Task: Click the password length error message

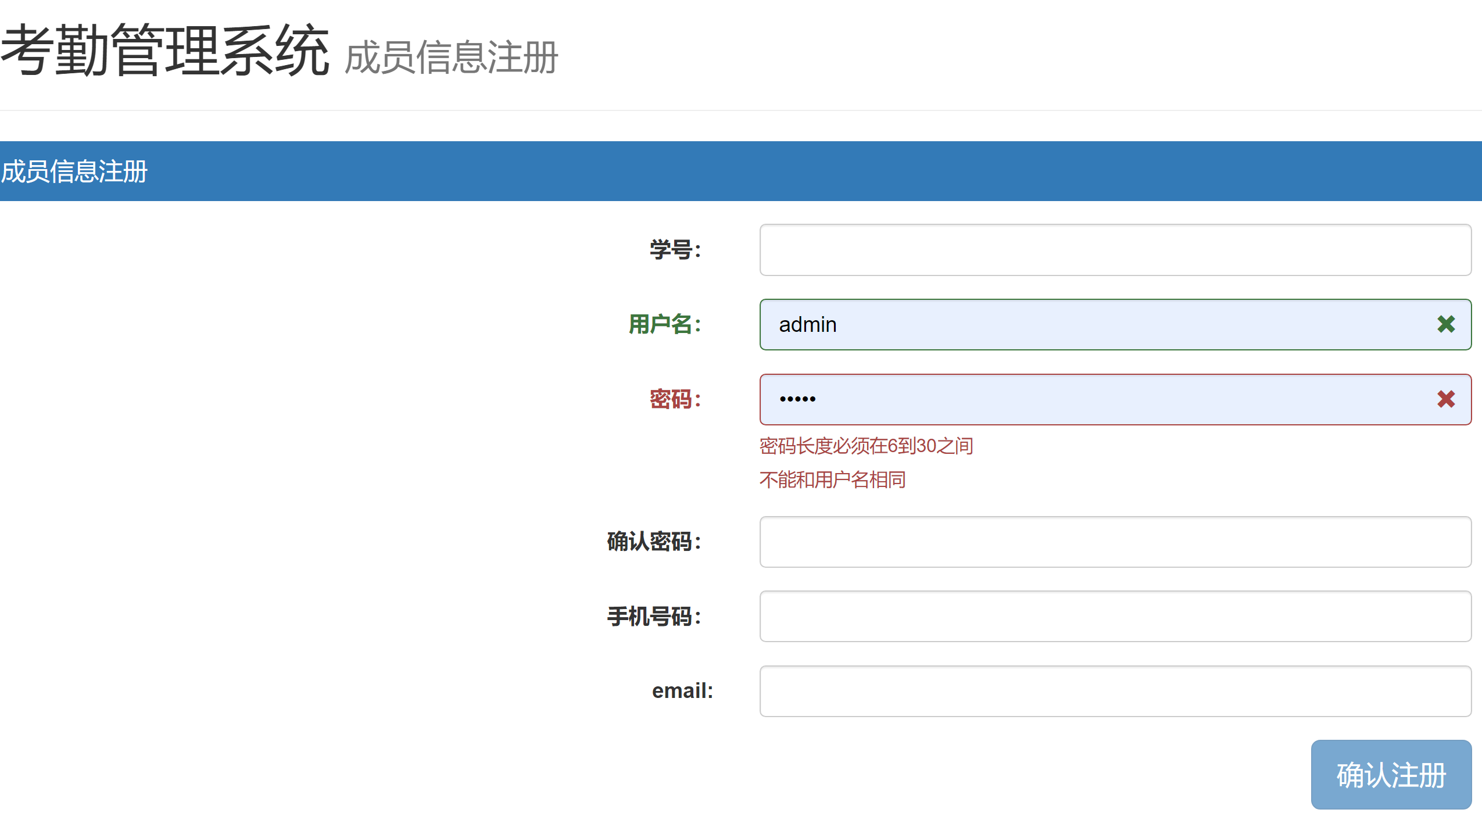Action: pyautogui.click(x=866, y=446)
